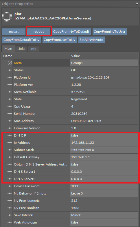Click the slot icon beside Device Password
Image resolution: width=140 pixels, height=227 pixels.
pyautogui.click(x=10, y=186)
